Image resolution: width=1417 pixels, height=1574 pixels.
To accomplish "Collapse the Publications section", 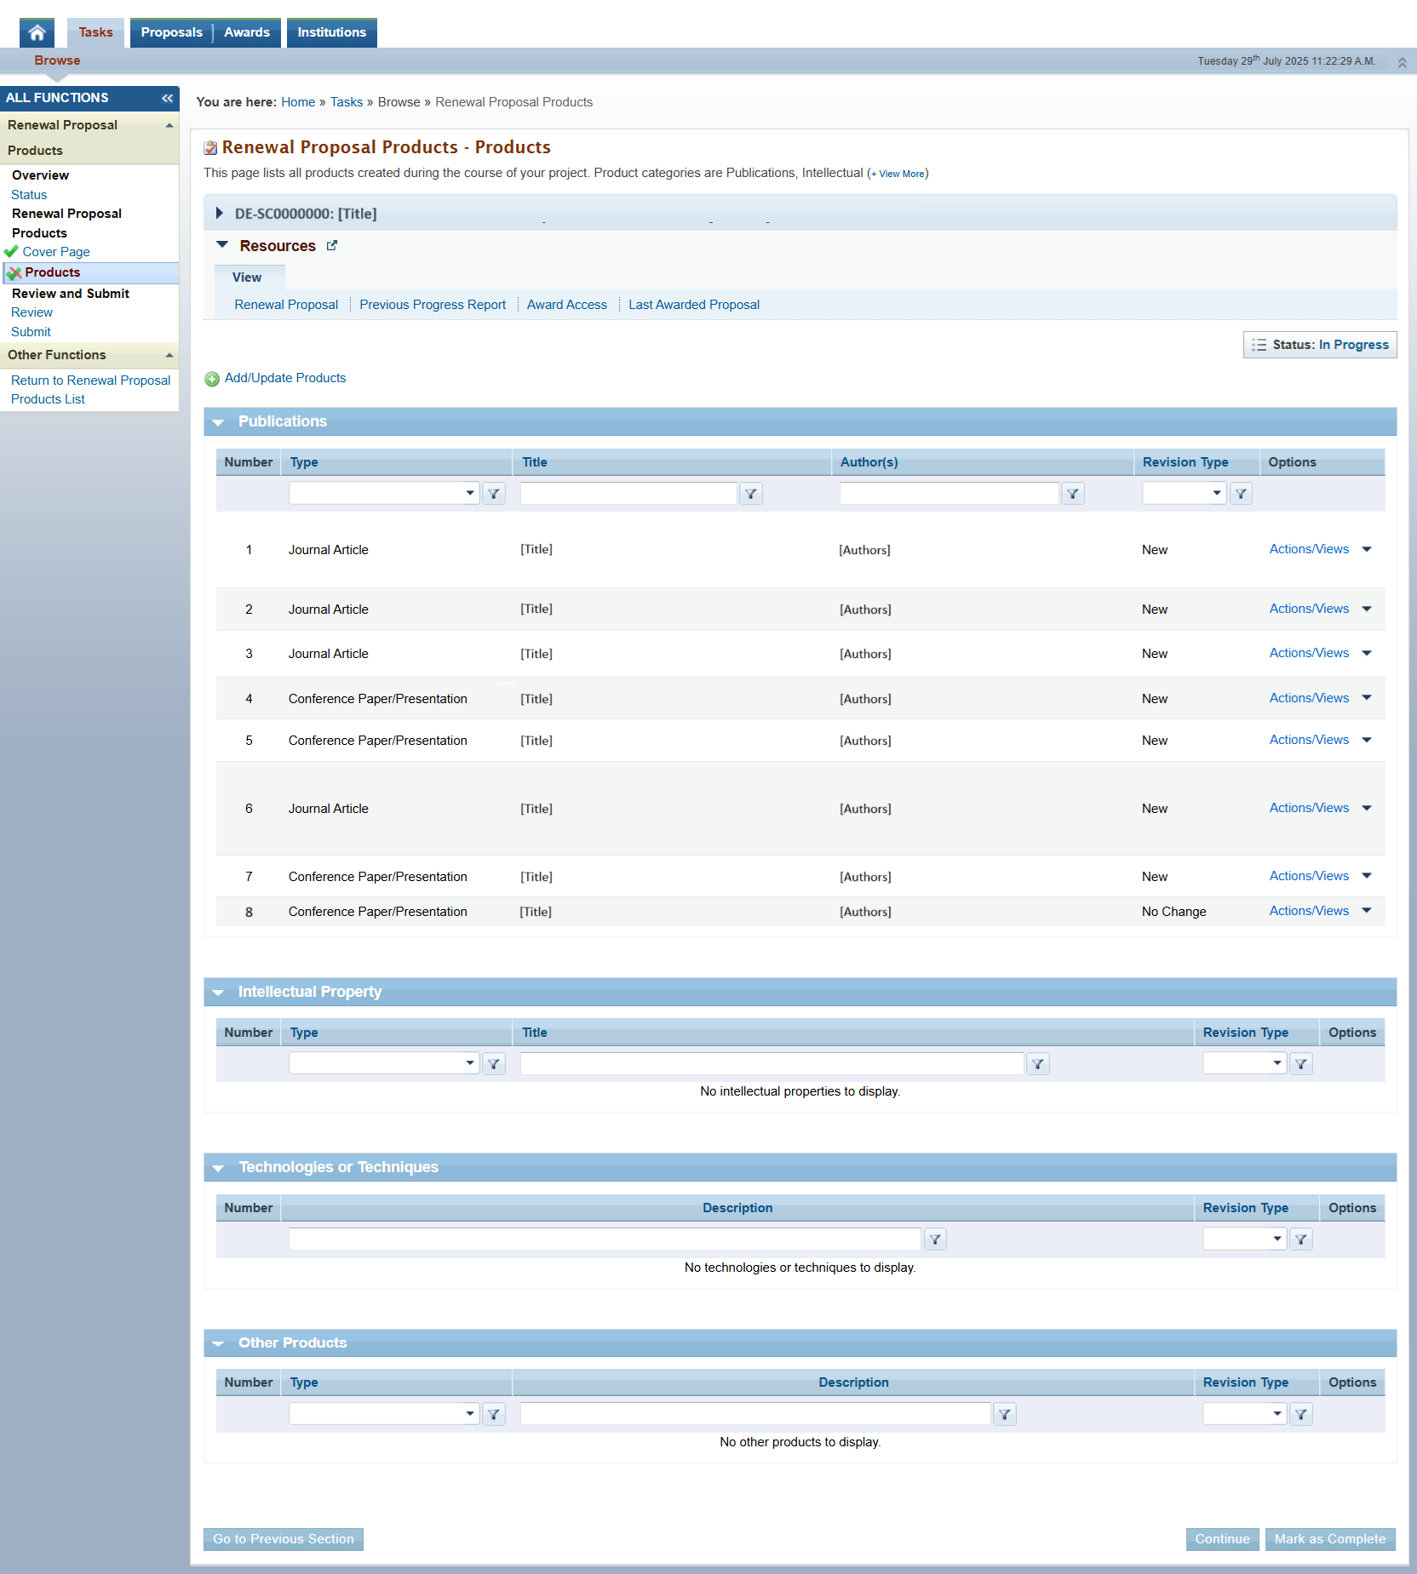I will click(x=219, y=422).
